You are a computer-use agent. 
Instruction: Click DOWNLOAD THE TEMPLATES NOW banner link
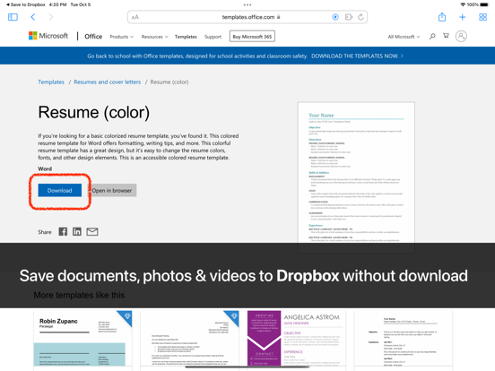(x=357, y=56)
